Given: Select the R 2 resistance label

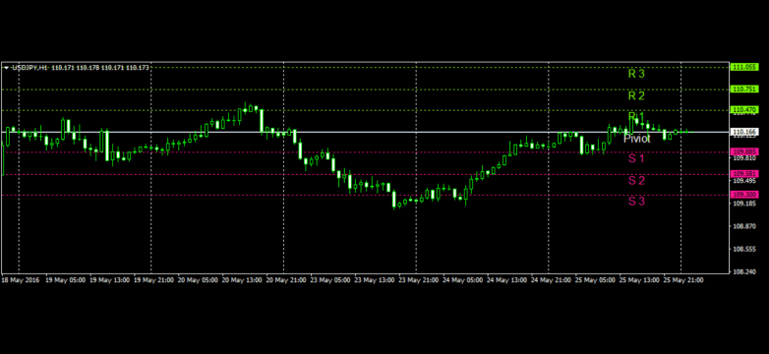Looking at the screenshot, I should [636, 95].
